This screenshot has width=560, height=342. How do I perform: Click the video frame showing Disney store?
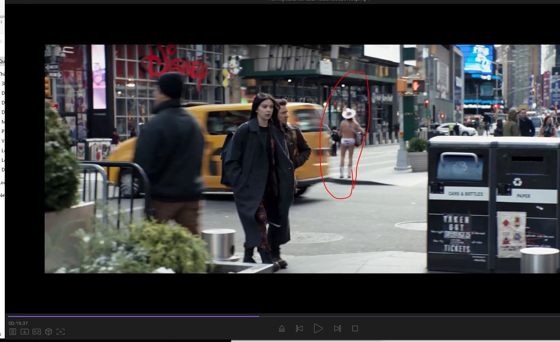[175, 68]
